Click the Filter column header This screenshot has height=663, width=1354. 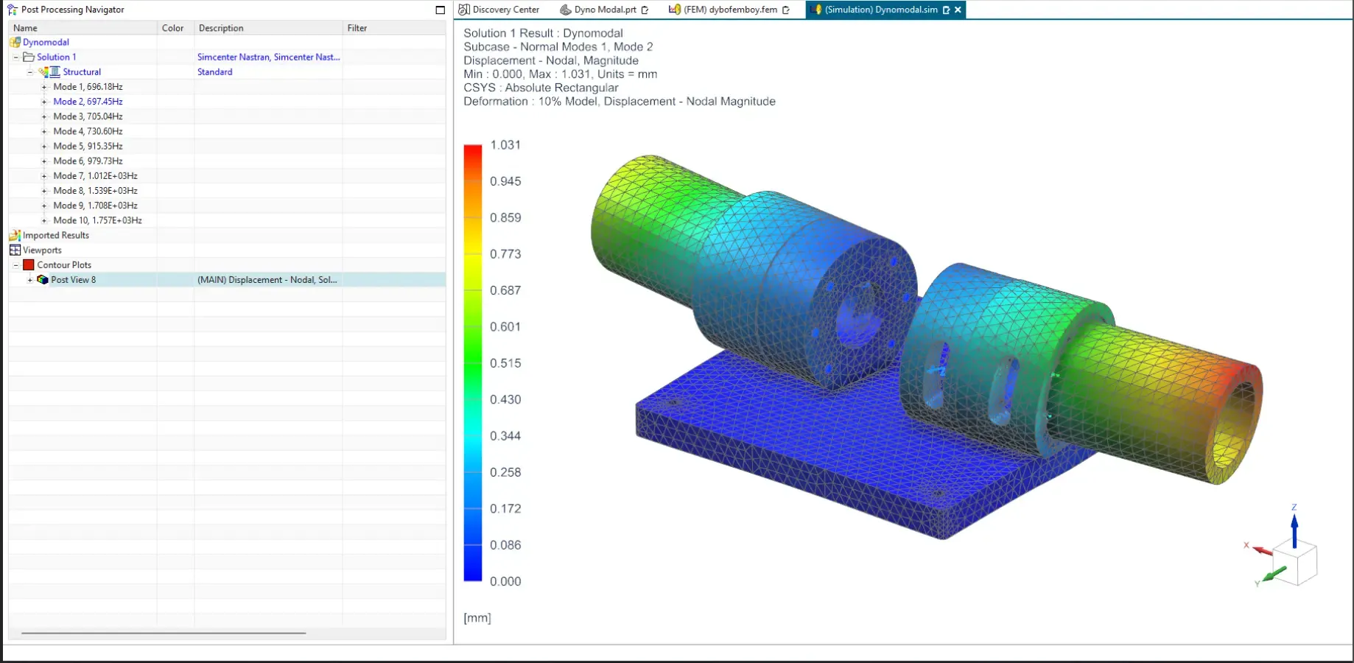(394, 28)
